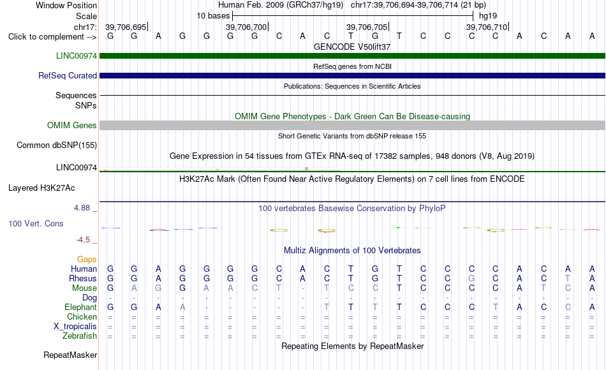Click the Layered H3K27Ac track label
Screen dimensions: 606x370
(x=41, y=188)
